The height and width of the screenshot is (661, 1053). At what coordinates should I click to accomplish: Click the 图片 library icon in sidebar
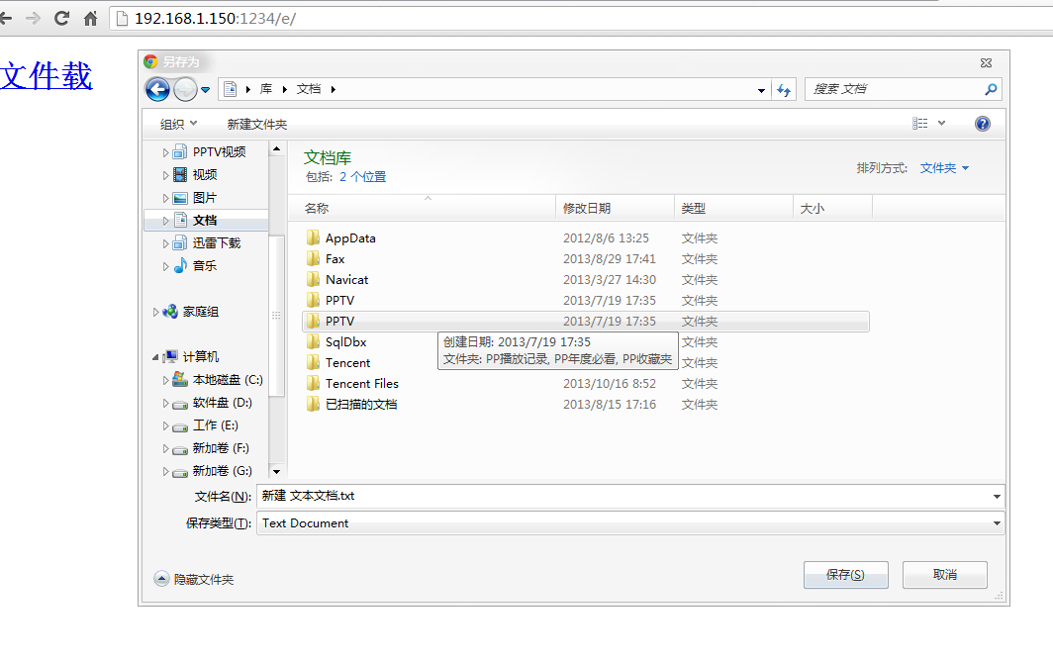[180, 198]
